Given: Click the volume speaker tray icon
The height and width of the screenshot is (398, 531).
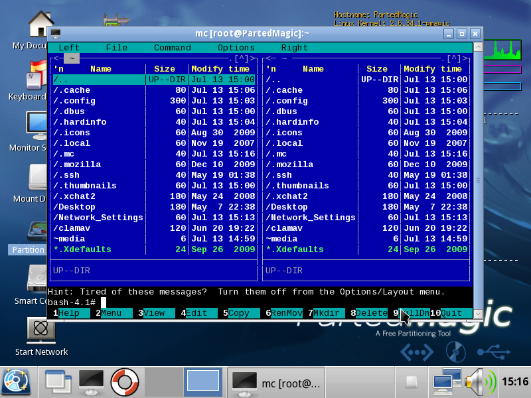Looking at the screenshot, I should tap(479, 381).
